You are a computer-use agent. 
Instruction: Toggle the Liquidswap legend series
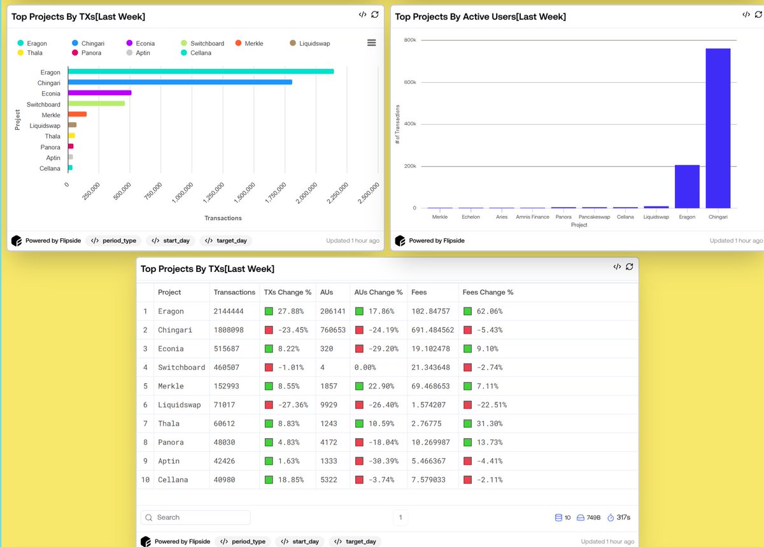(x=309, y=43)
